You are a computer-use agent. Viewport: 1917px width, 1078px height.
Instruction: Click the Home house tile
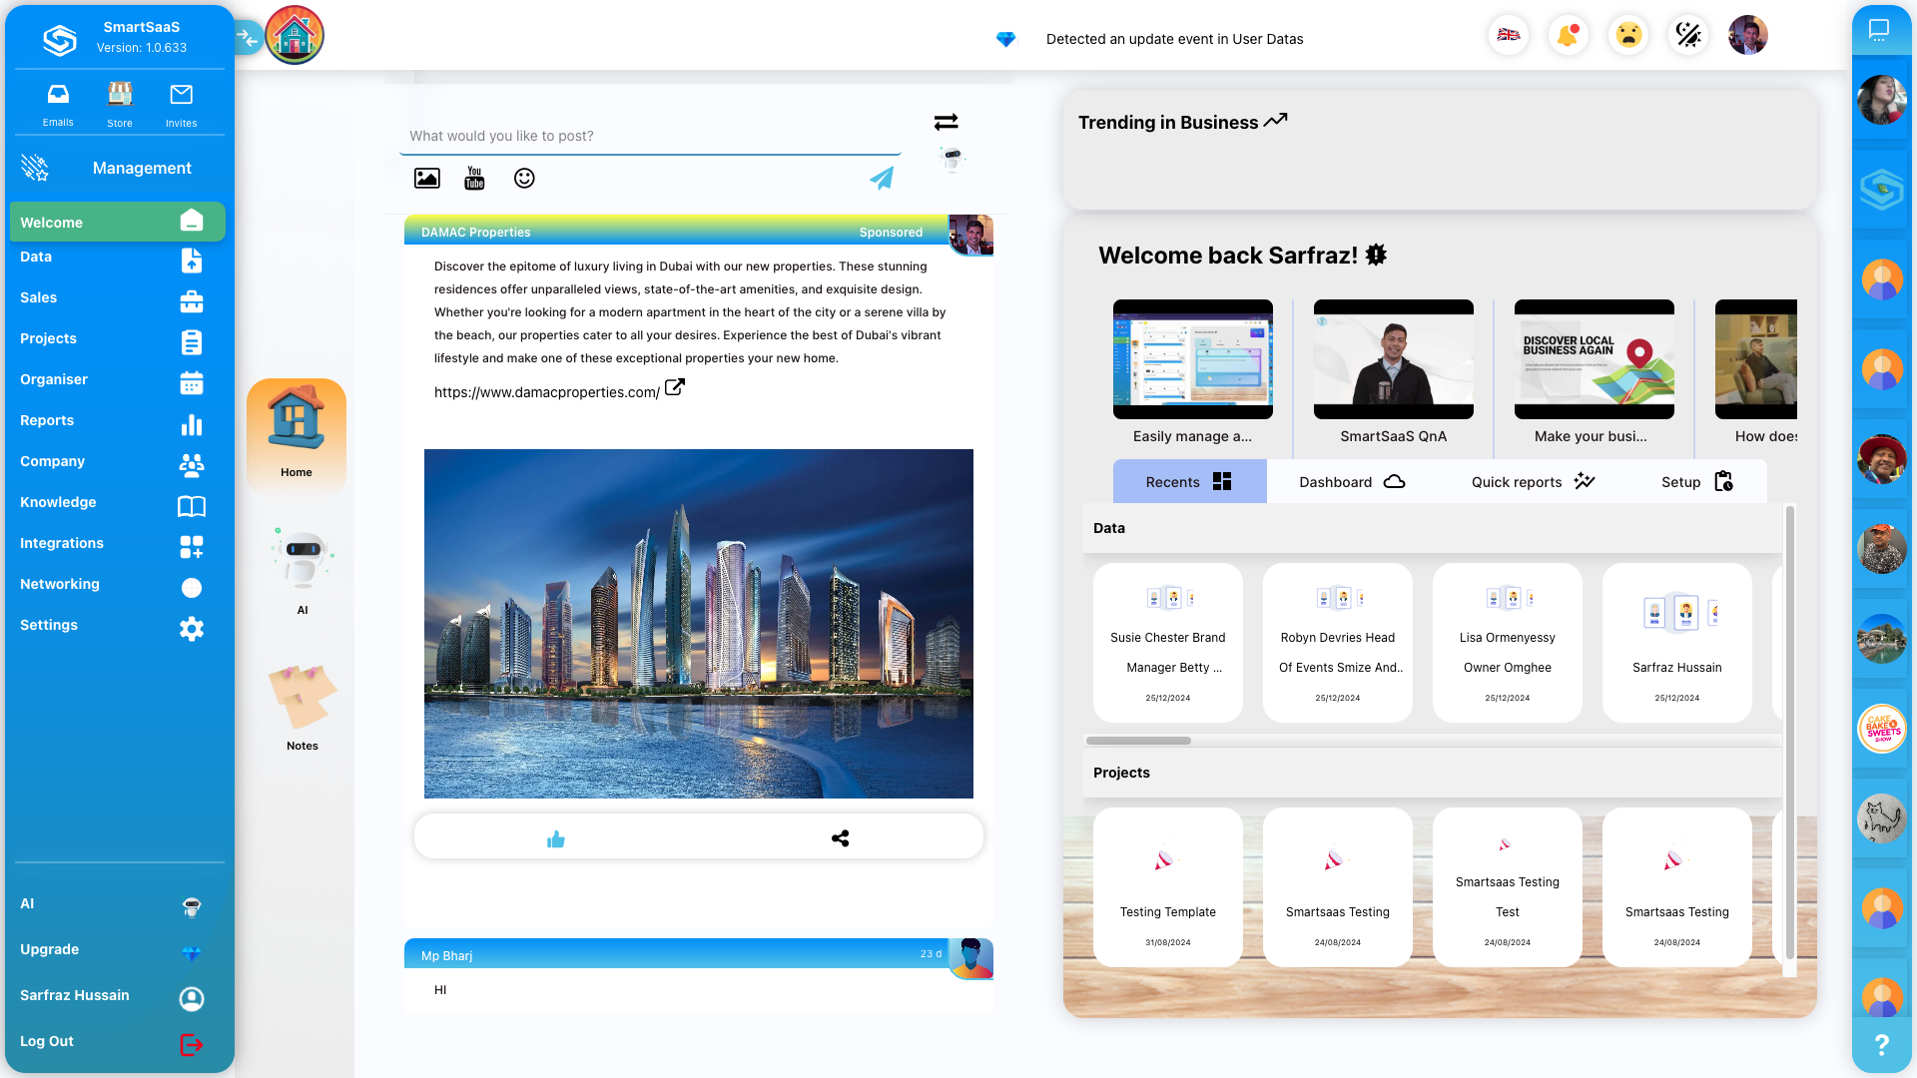[x=297, y=435]
